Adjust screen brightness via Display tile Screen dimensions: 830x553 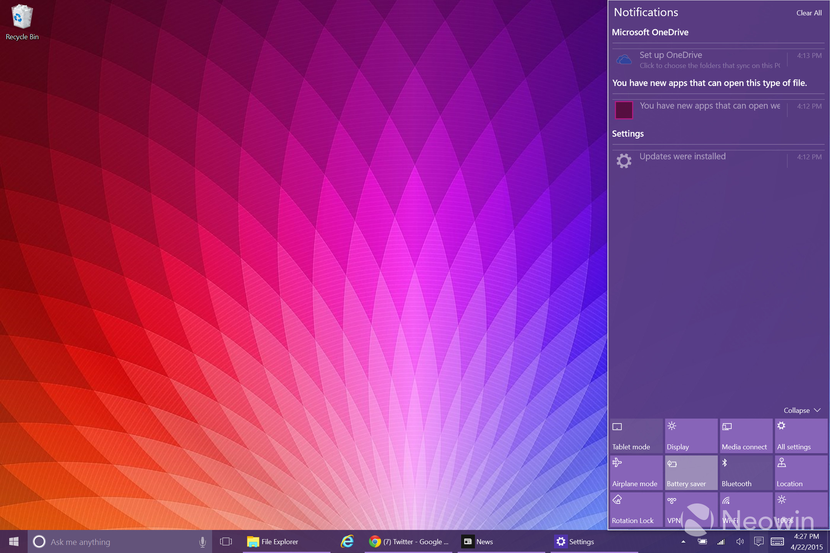tap(691, 435)
